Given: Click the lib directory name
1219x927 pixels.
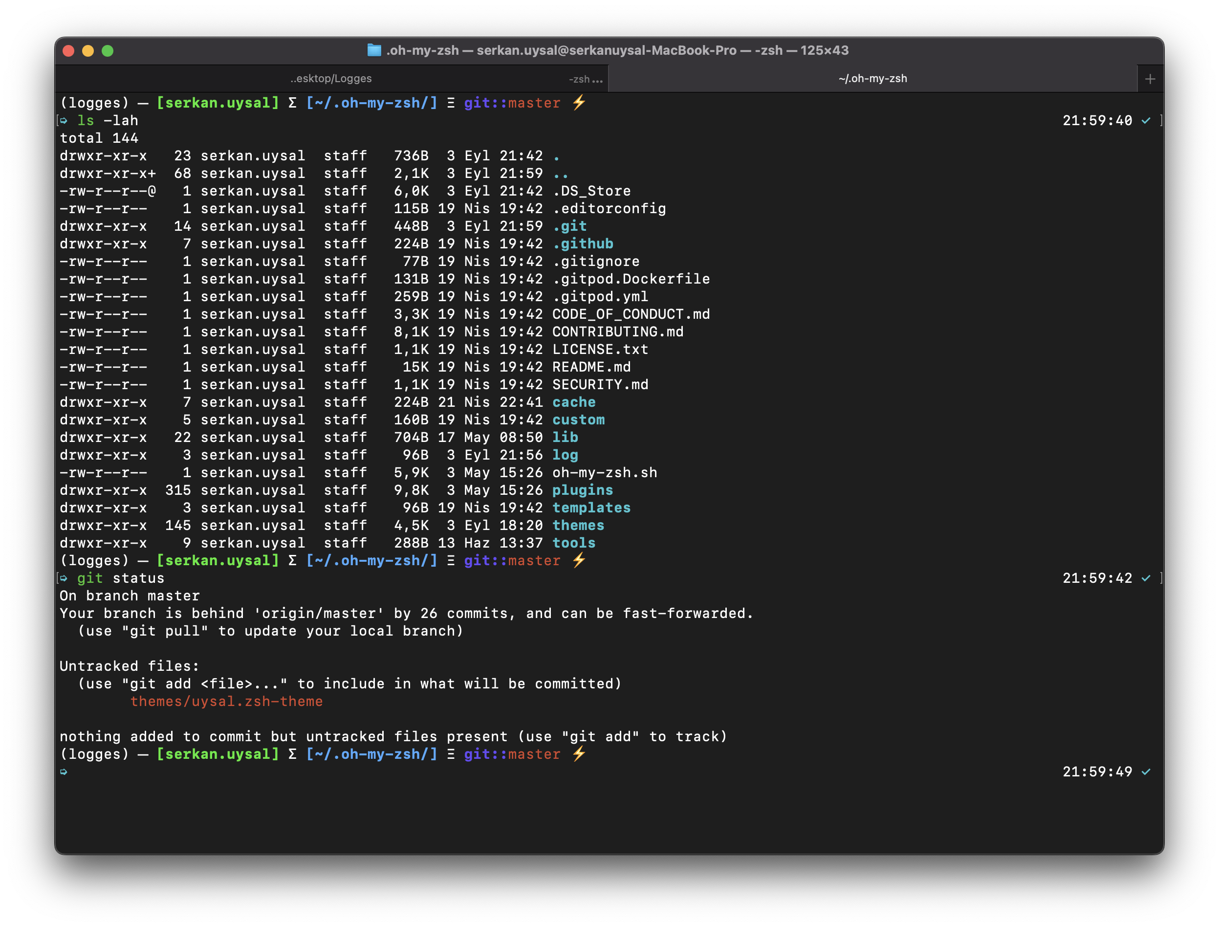Looking at the screenshot, I should (565, 438).
